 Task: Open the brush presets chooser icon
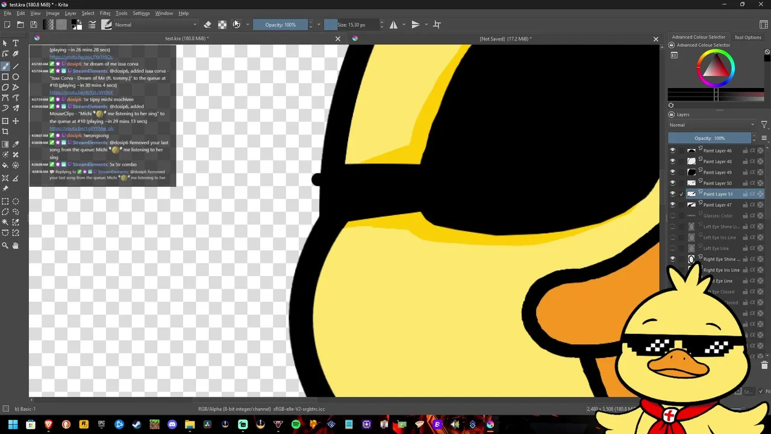[107, 25]
